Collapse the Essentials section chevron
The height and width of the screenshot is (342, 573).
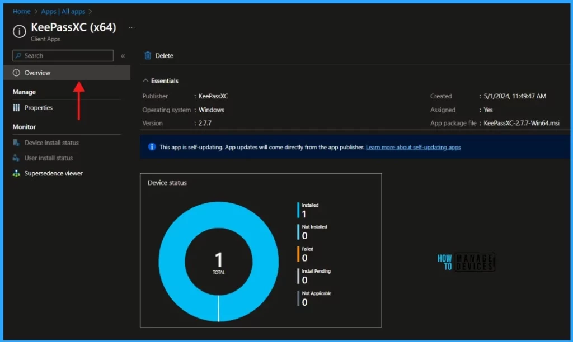[145, 80]
